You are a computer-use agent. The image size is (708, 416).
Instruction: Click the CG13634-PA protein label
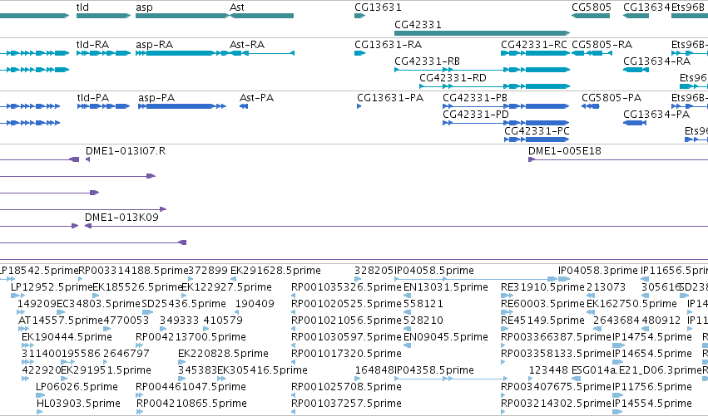(656, 115)
